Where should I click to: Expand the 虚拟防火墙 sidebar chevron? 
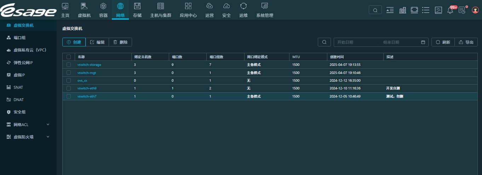click(48, 137)
